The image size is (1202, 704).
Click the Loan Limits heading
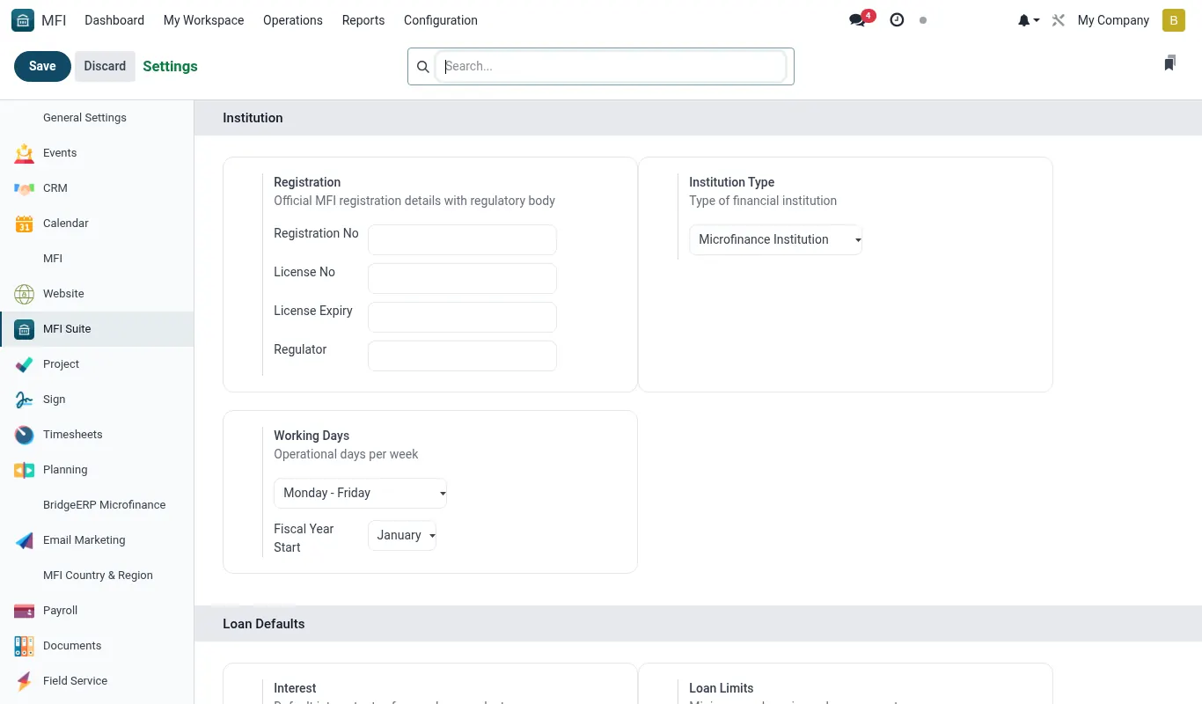coord(721,688)
